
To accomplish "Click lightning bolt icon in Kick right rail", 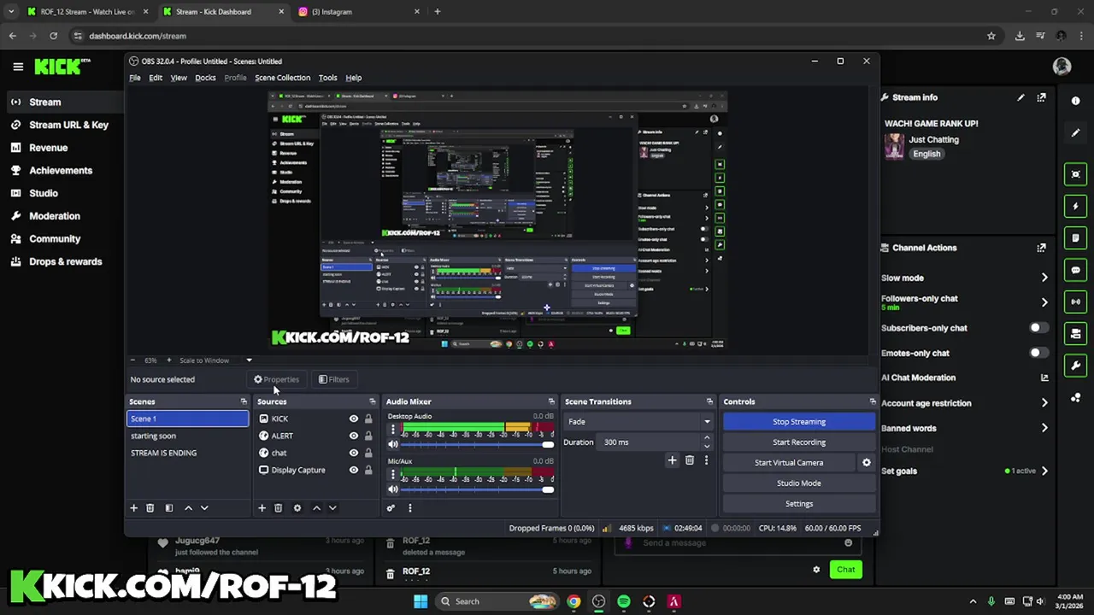I will [x=1075, y=206].
